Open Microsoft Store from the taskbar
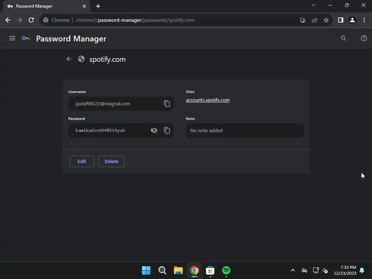Screen dimensions: 372x279 210,270
